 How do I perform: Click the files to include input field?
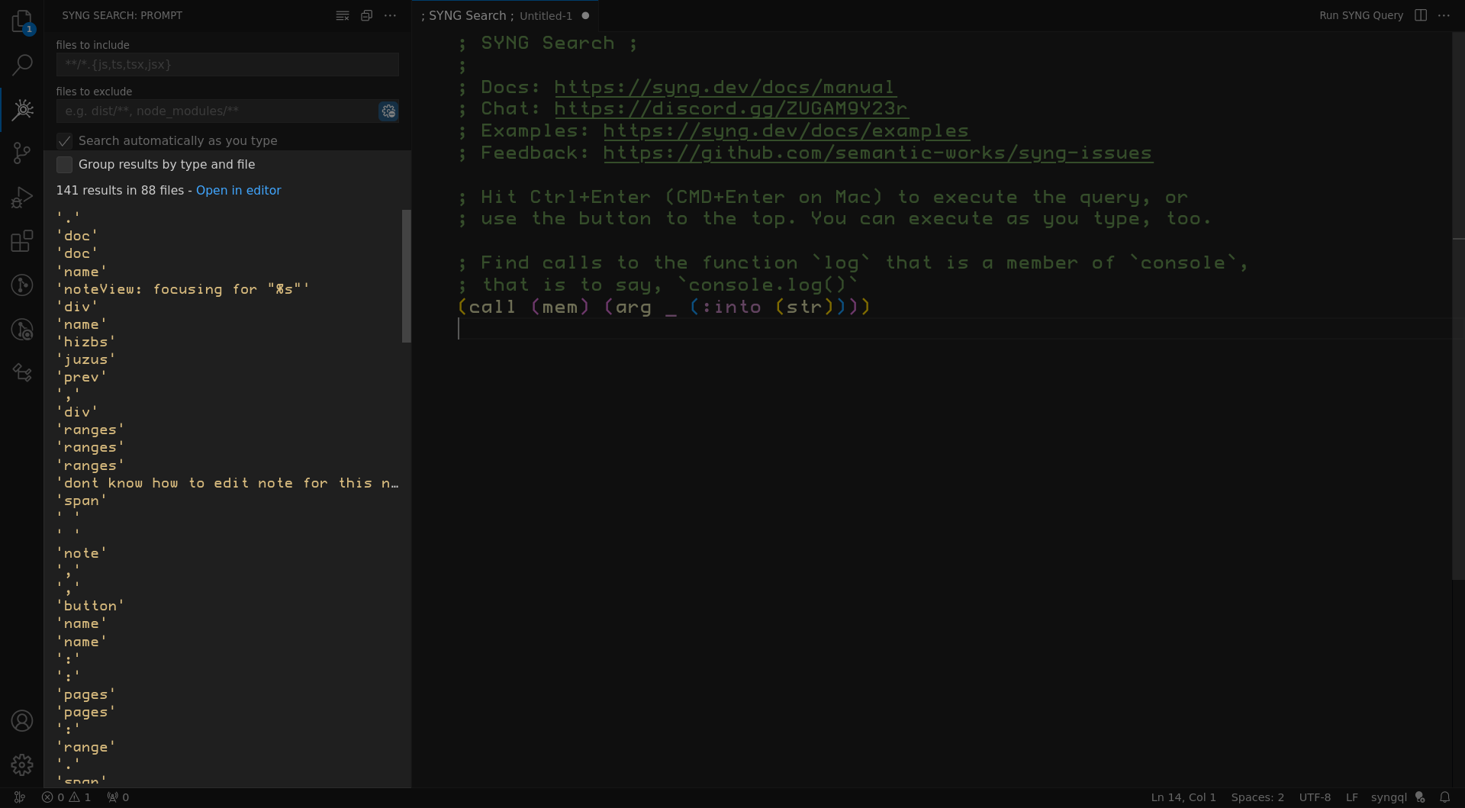tap(227, 65)
